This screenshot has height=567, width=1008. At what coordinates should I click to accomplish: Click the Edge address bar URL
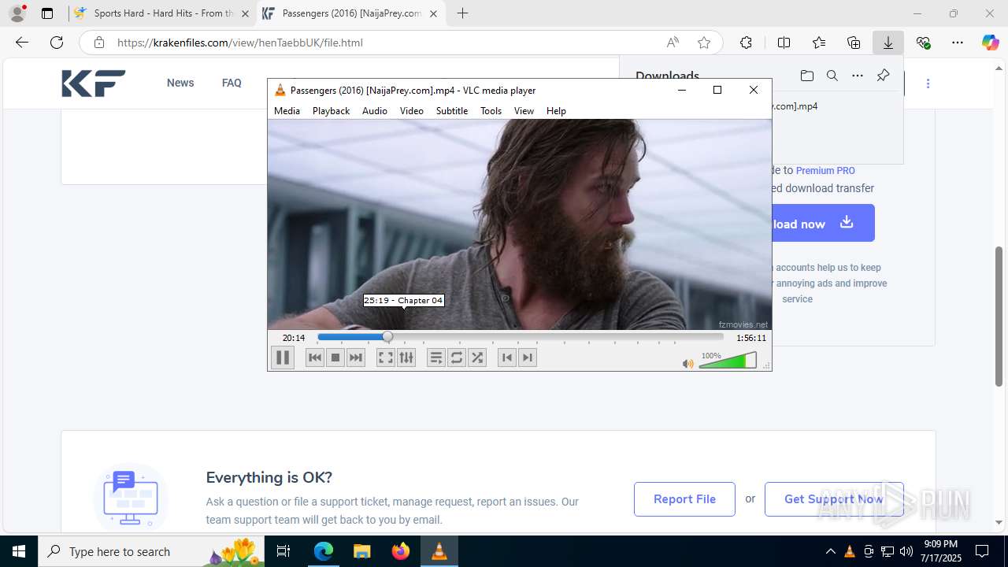(x=240, y=43)
